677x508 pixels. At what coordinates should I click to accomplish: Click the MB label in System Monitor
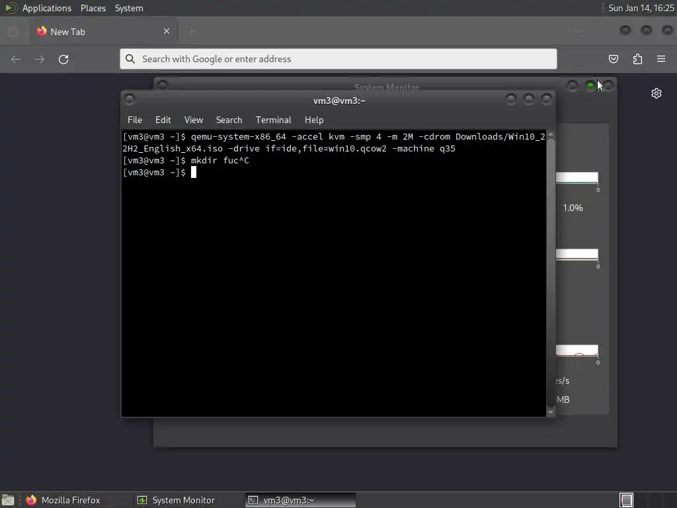[x=563, y=400]
